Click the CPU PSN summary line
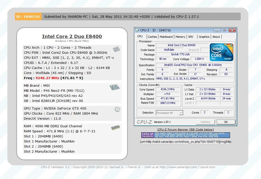 point(66,52)
